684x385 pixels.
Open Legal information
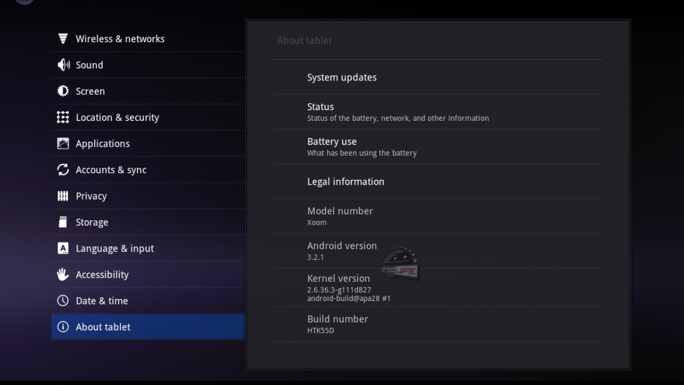pyautogui.click(x=437, y=182)
